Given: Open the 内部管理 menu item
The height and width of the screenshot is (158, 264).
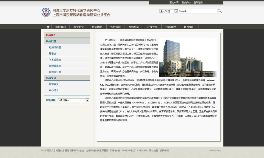Looking at the screenshot, I should 171,27.
